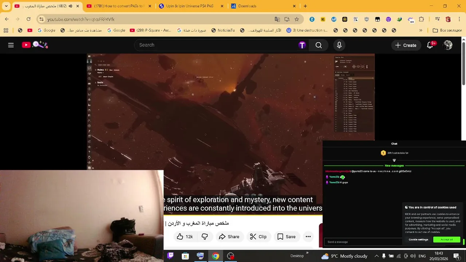Screen dimensions: 466x262
Task: Click the address bar URL
Action: 81,19
